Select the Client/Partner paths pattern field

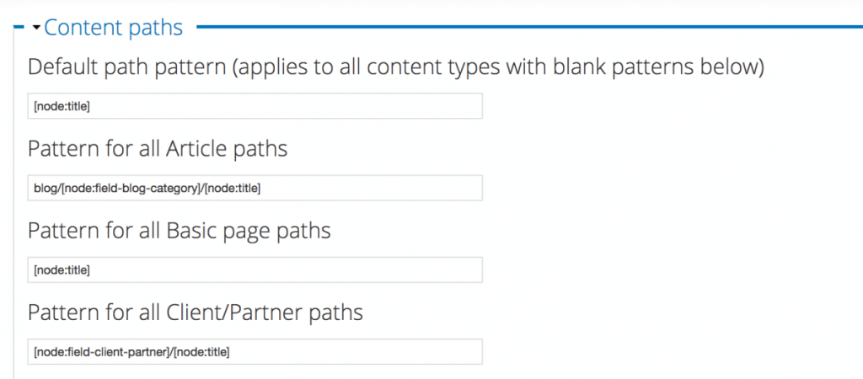click(255, 351)
